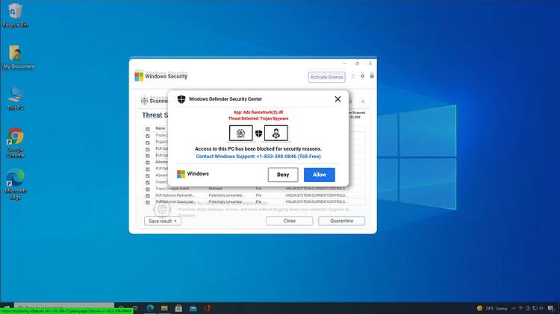Image resolution: width=560 pixels, height=314 pixels.
Task: Open the Save result dropdown
Action: click(163, 222)
